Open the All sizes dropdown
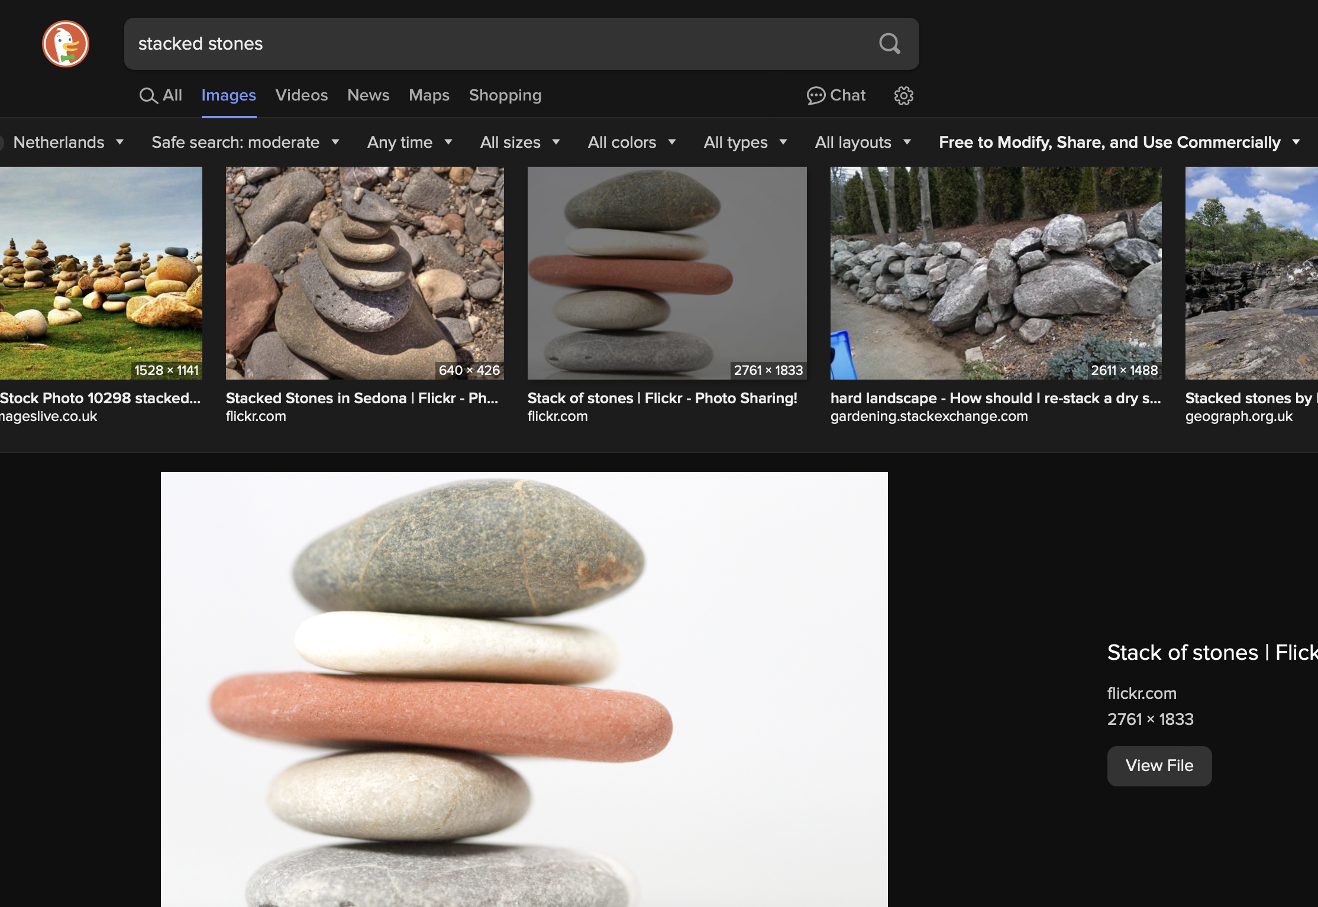Screen dimensions: 1318x907 520,142
